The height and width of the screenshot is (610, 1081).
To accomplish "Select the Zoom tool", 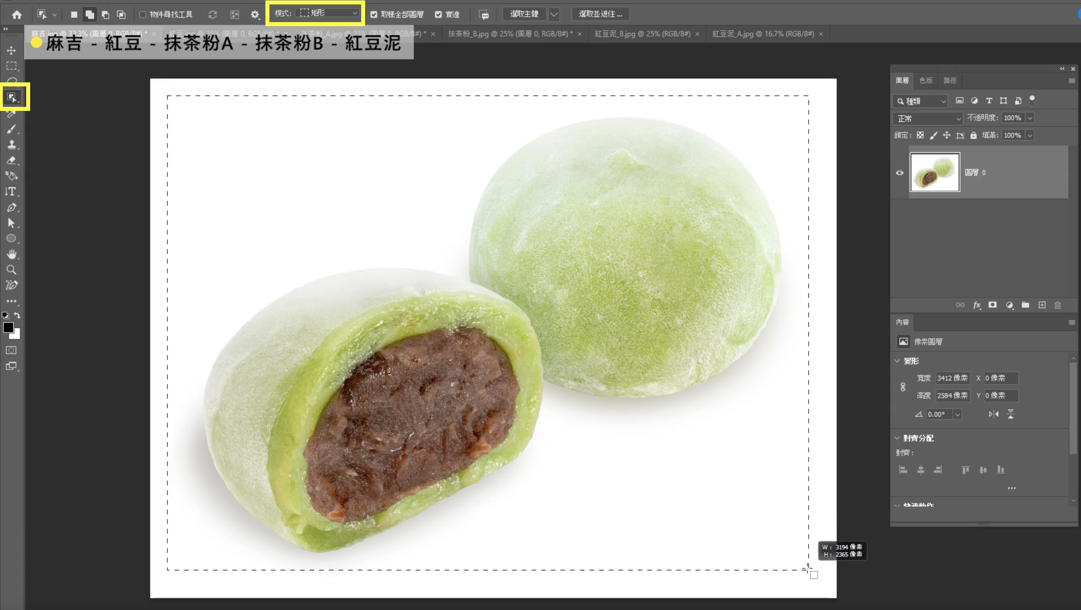I will click(x=11, y=270).
